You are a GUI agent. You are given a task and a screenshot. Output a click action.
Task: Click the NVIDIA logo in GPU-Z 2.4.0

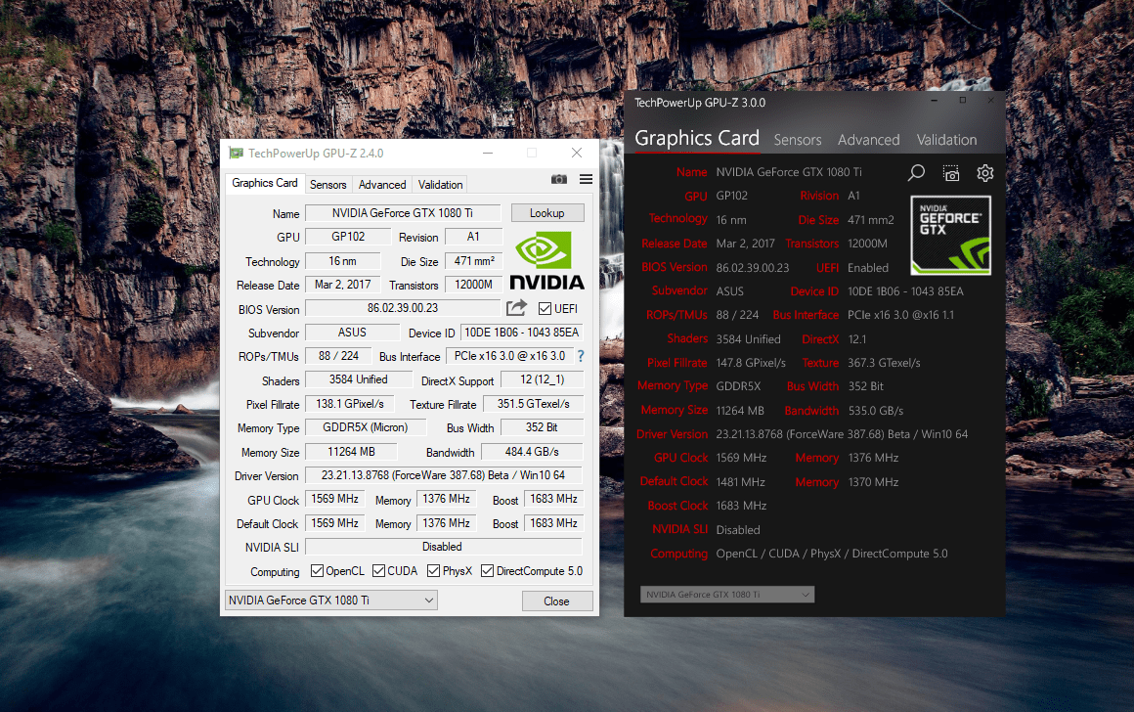point(546,261)
